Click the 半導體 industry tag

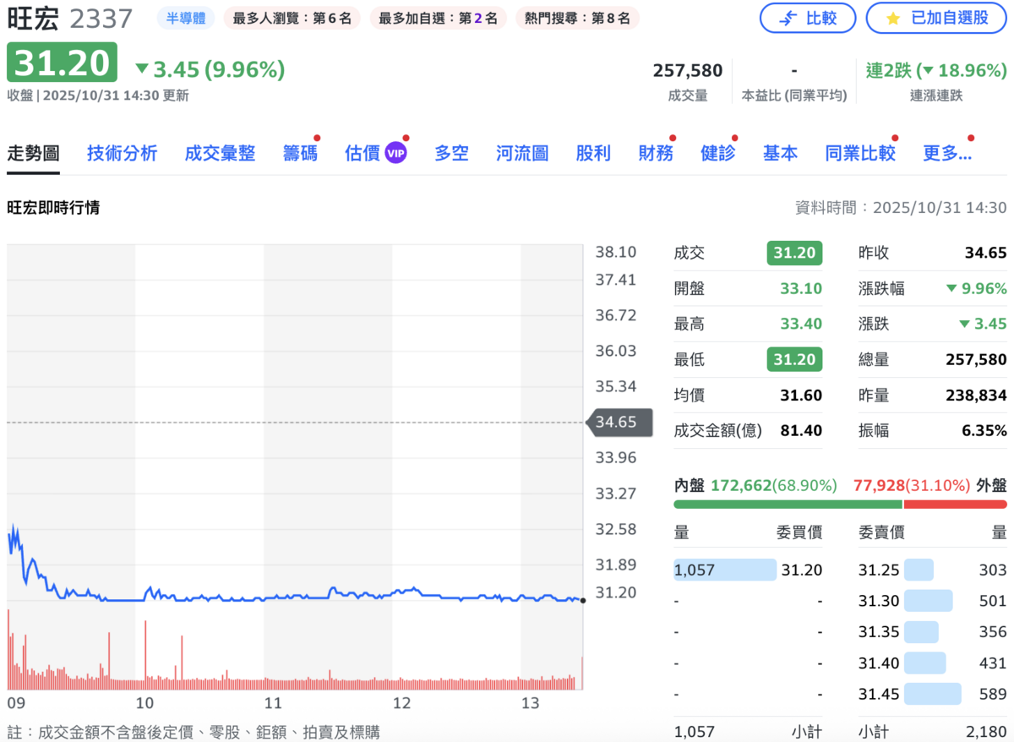[x=186, y=18]
